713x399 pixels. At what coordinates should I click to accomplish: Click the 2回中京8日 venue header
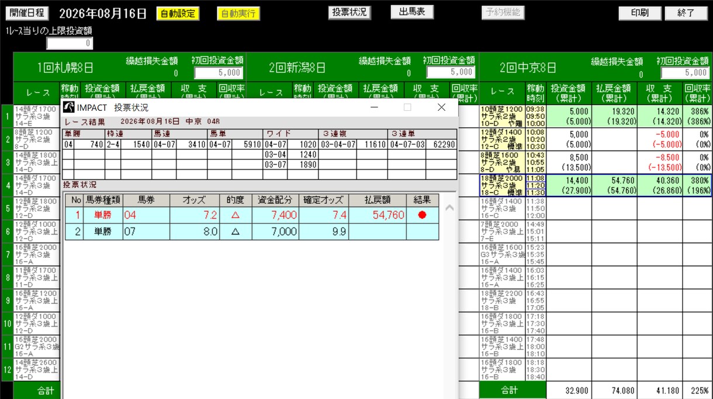[527, 68]
